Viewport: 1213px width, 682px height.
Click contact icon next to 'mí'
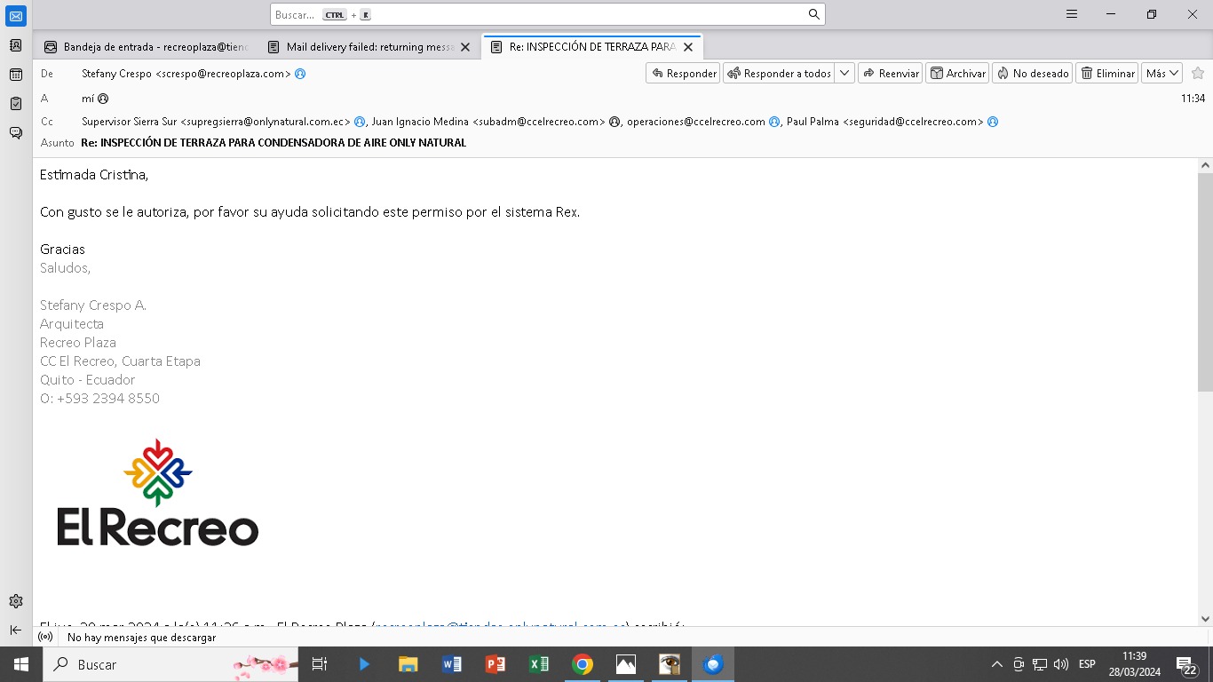coord(103,99)
